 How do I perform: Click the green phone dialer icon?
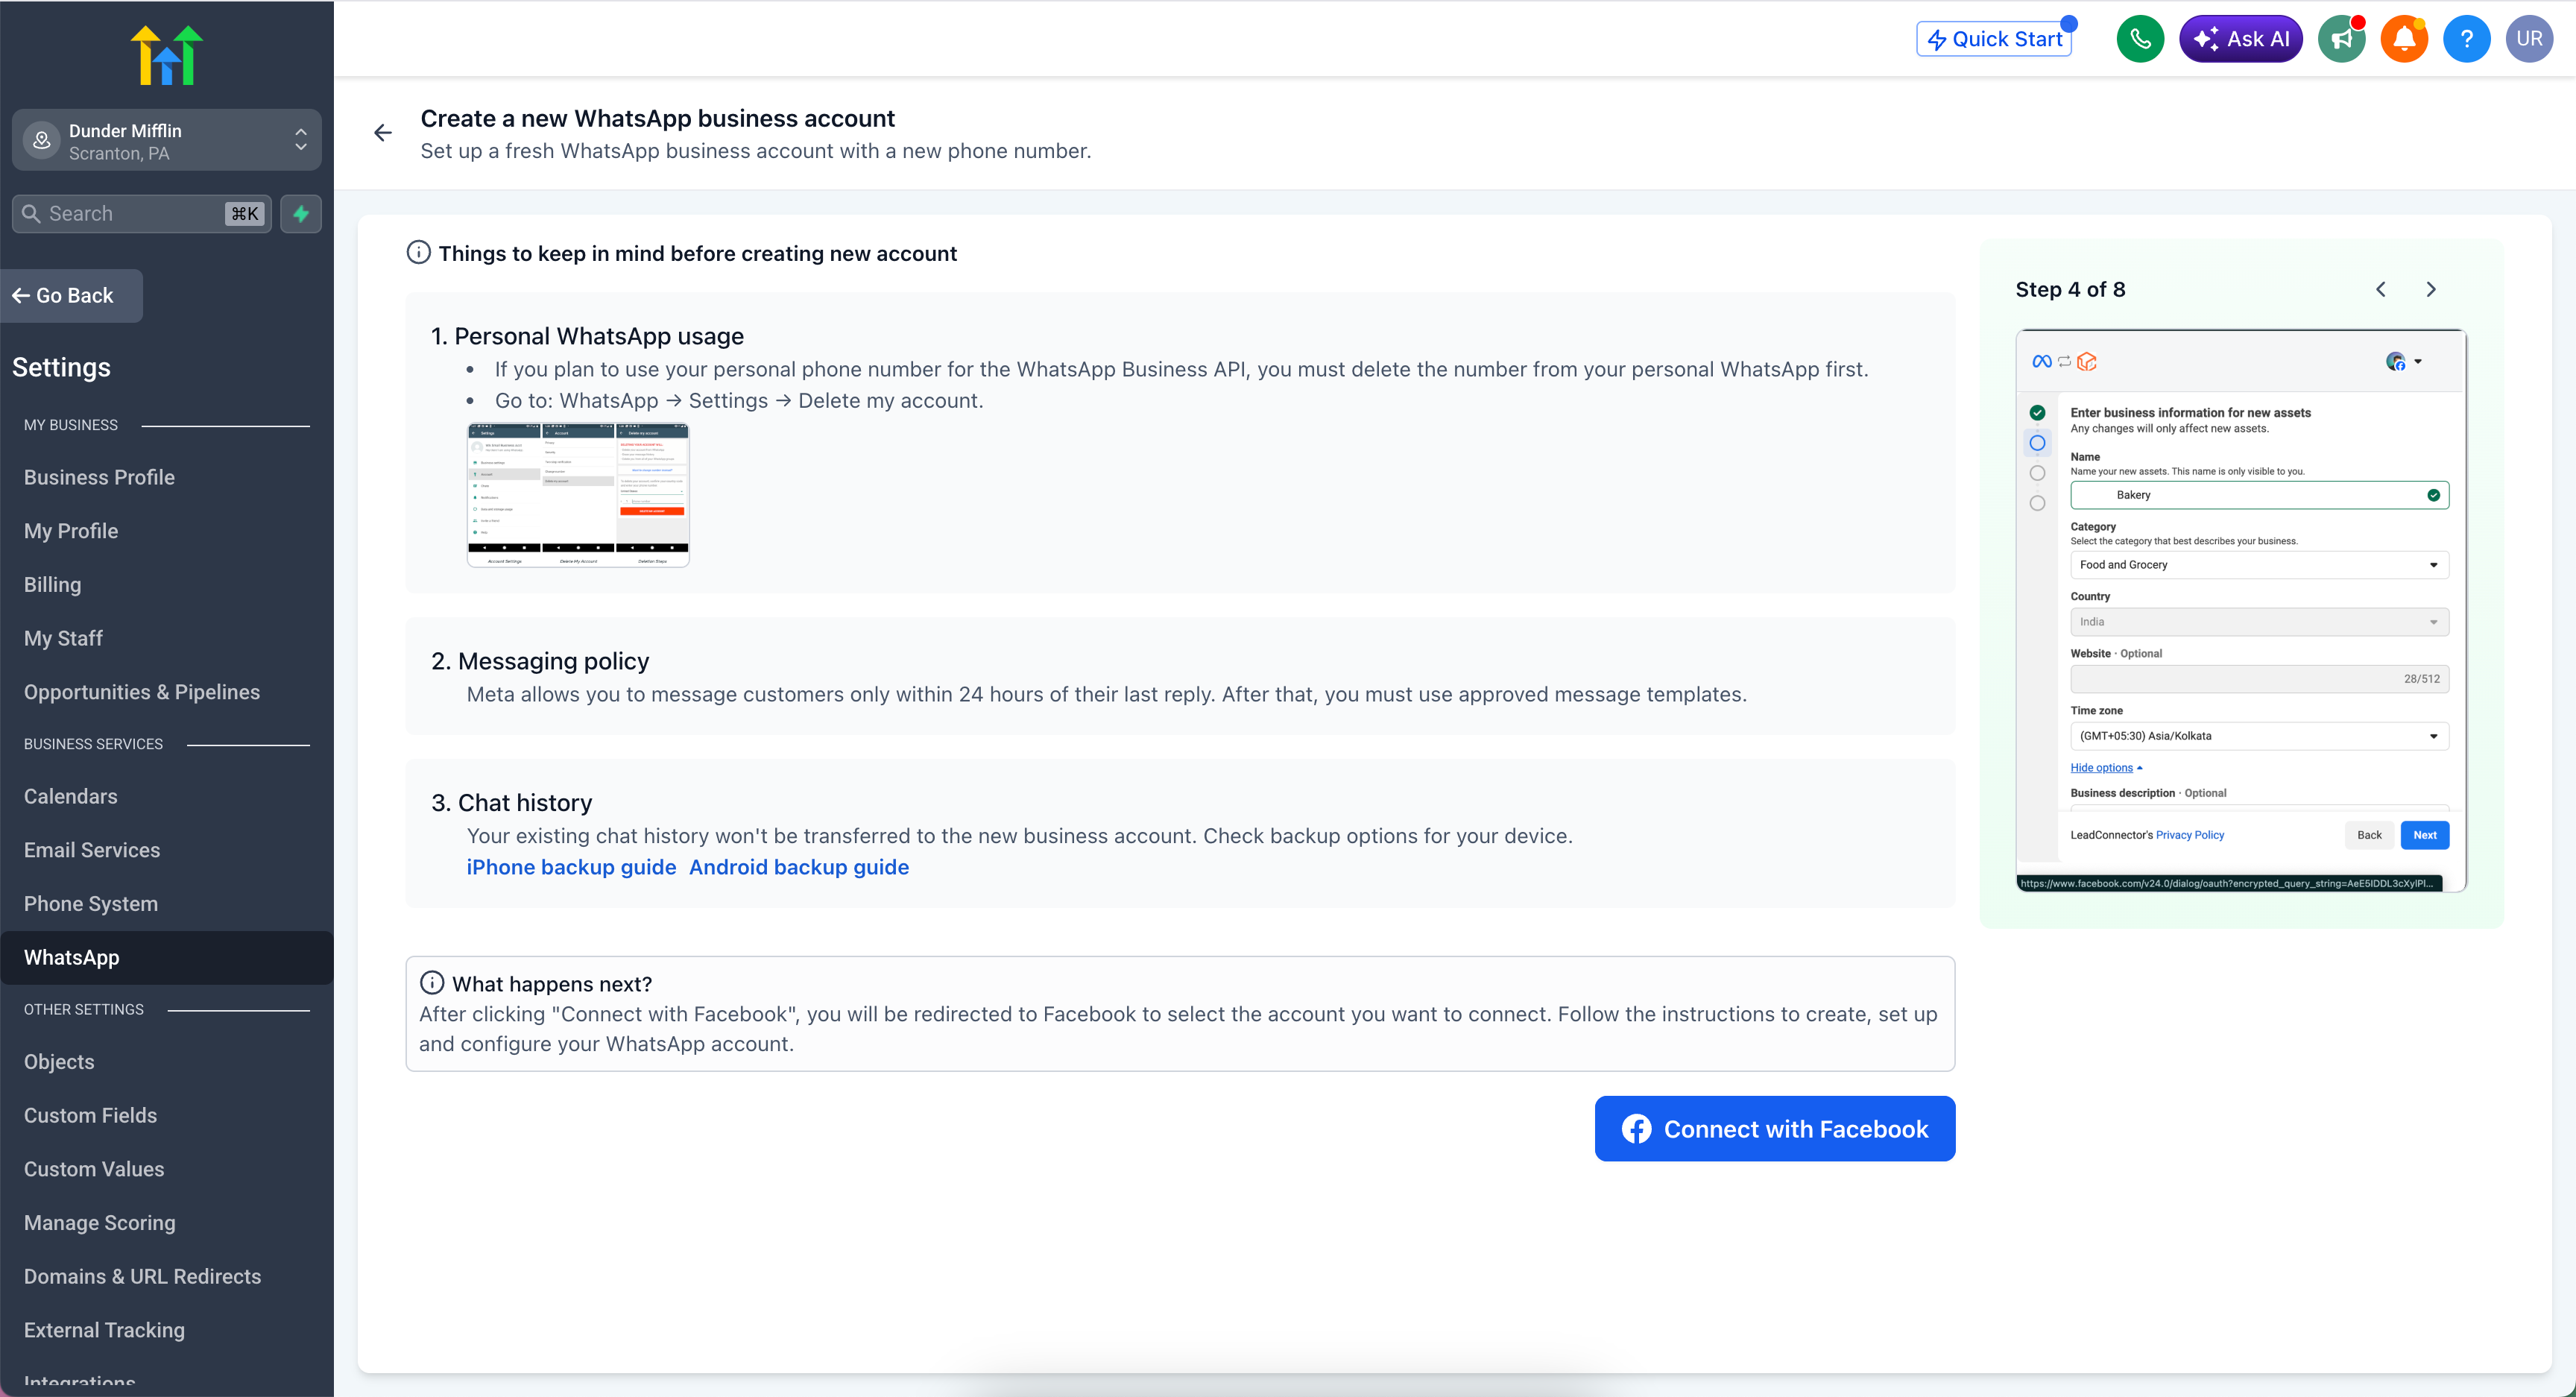(x=2139, y=39)
